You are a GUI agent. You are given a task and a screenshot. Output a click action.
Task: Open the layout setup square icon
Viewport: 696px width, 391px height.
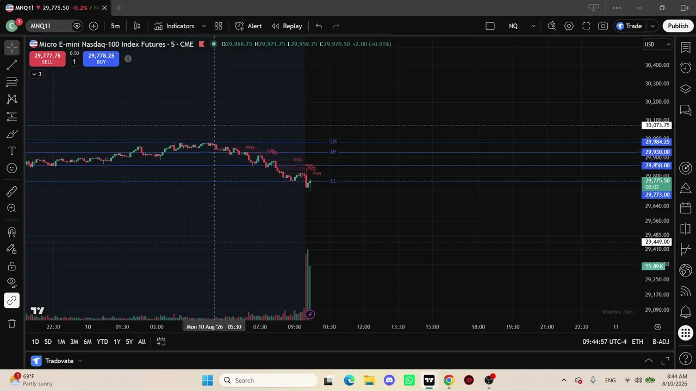click(x=490, y=26)
